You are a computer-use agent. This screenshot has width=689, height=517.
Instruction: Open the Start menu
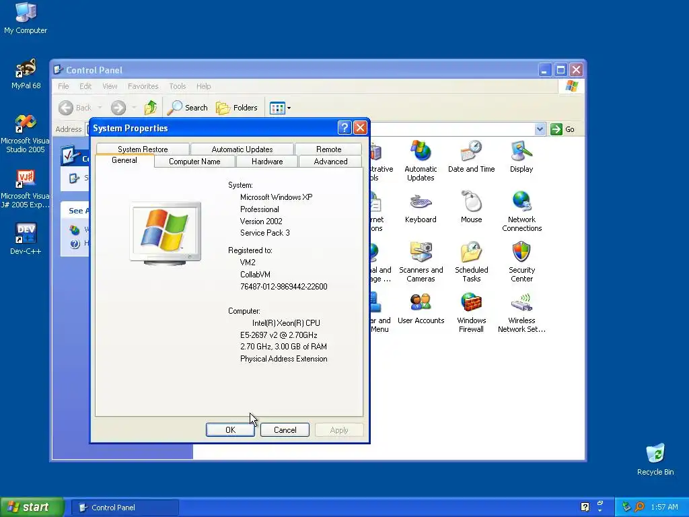tap(32, 507)
